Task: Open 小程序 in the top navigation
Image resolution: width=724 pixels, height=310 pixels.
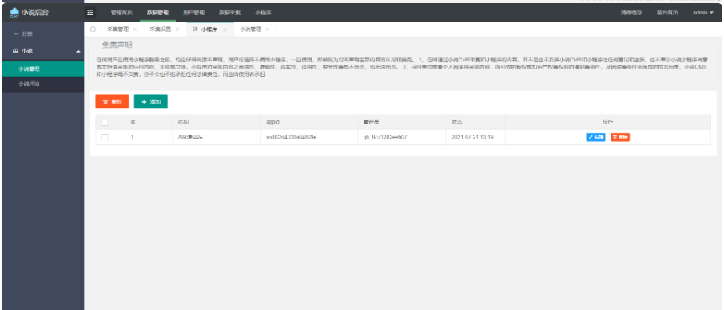Action: (263, 13)
